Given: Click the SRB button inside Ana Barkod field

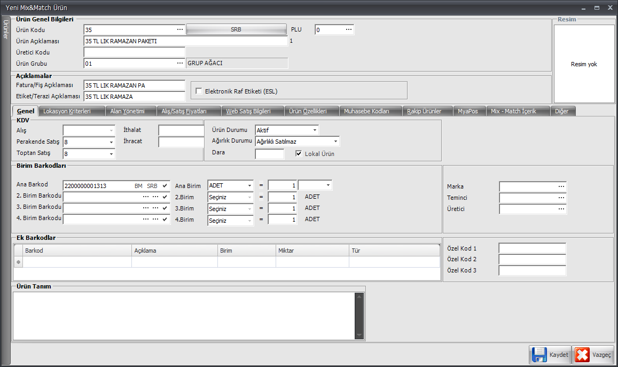Looking at the screenshot, I should [x=152, y=186].
